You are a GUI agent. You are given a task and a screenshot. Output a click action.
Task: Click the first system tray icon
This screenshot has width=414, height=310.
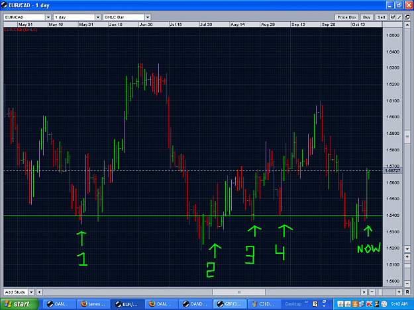coord(340,304)
